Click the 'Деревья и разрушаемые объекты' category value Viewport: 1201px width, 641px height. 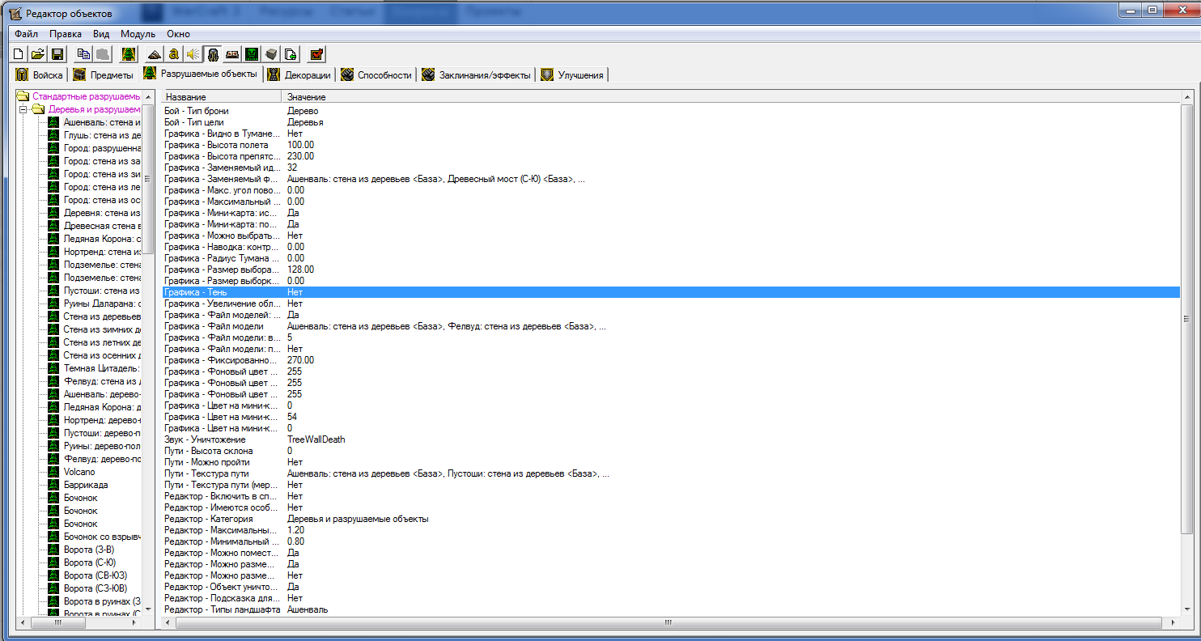tap(358, 519)
